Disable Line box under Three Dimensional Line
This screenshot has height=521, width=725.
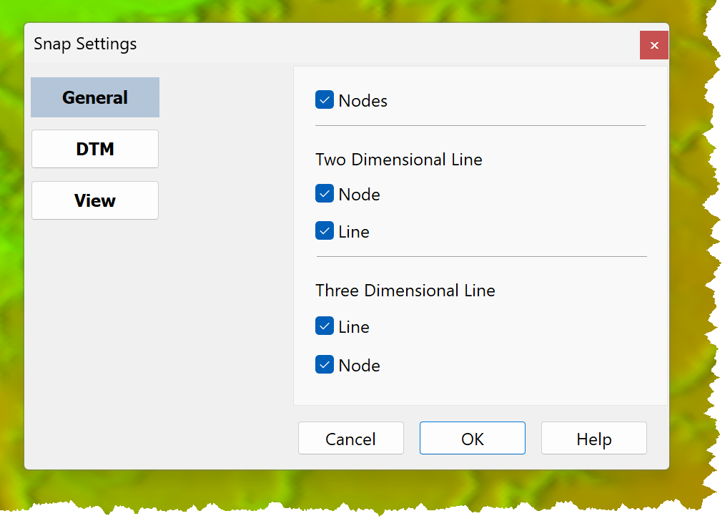pyautogui.click(x=325, y=326)
